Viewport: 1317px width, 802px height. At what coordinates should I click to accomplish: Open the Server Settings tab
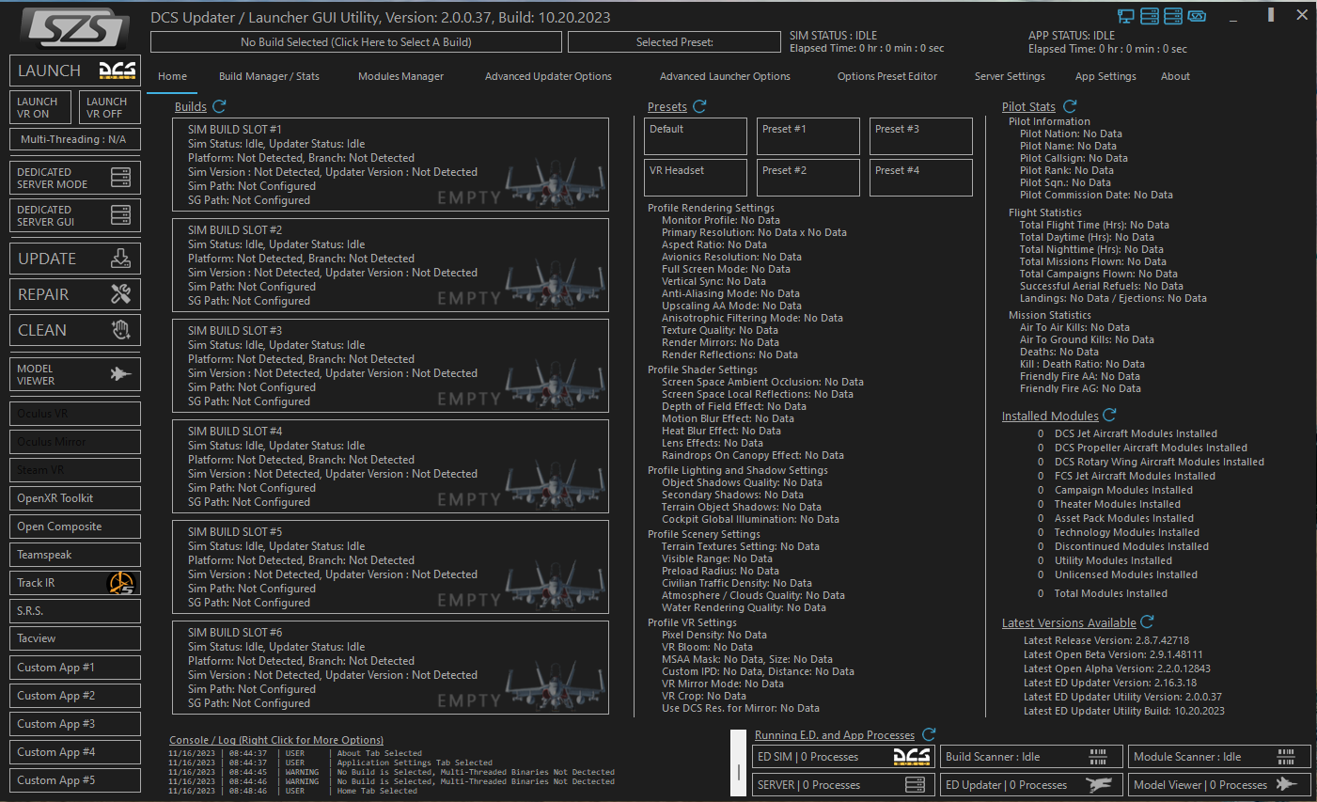click(x=1010, y=76)
